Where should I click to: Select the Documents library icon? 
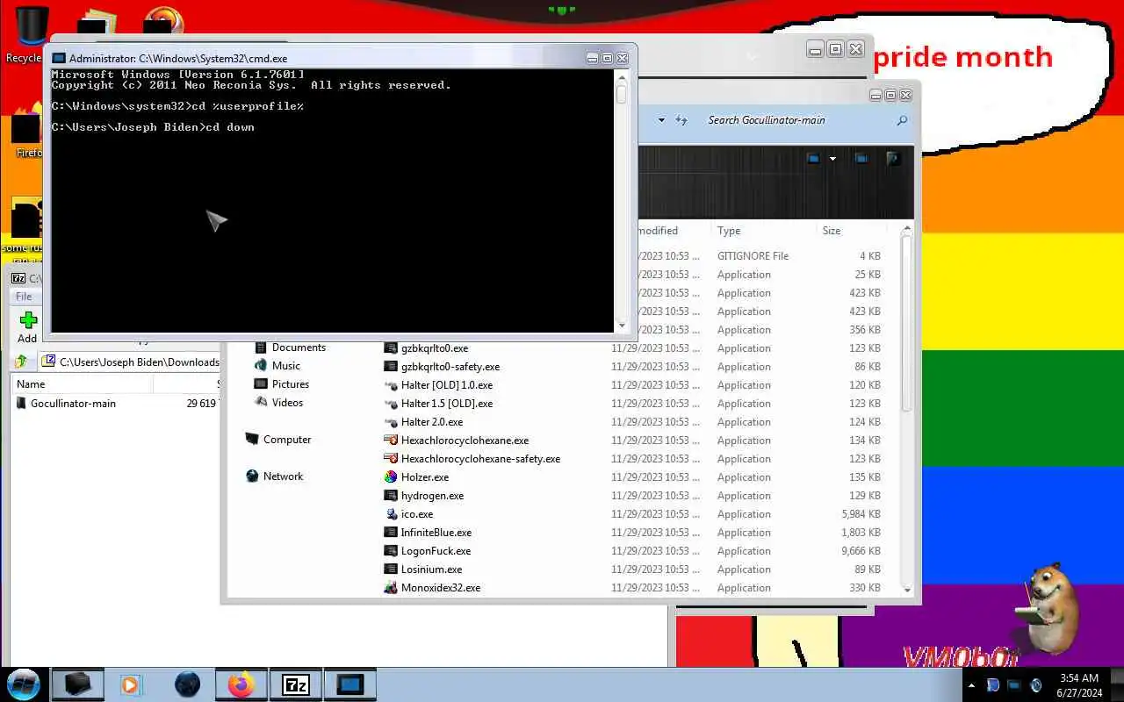tap(261, 347)
